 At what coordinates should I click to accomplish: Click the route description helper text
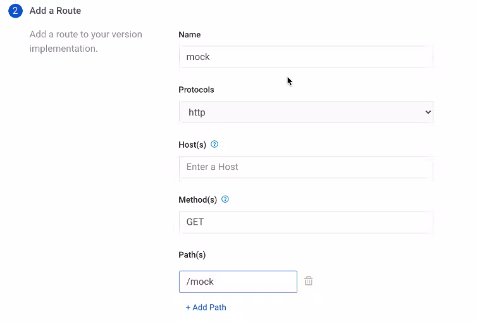pos(85,41)
